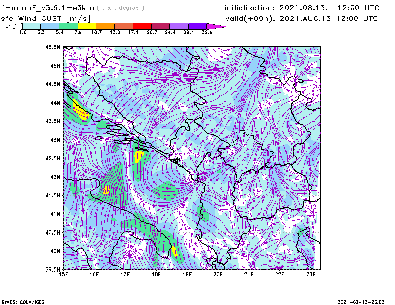The image size is (395, 305).
Task: Click the 44.5N latitude label
Action: (53, 84)
